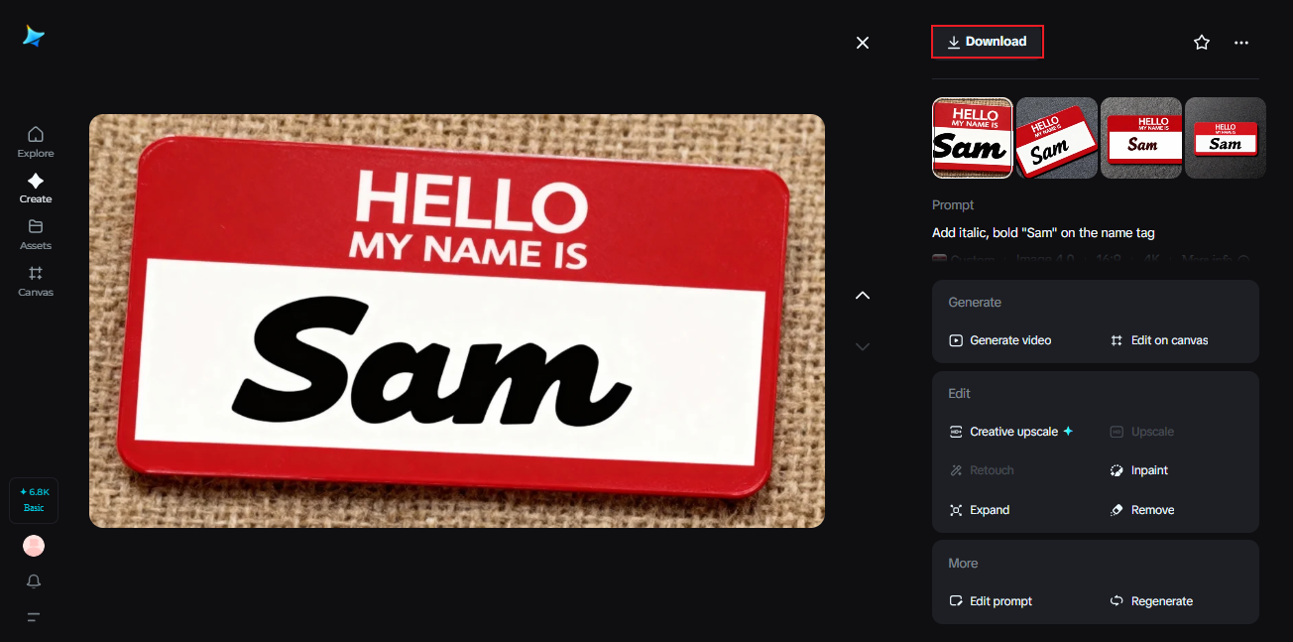Go to previous image with up chevron
The width and height of the screenshot is (1293, 642).
tap(862, 295)
